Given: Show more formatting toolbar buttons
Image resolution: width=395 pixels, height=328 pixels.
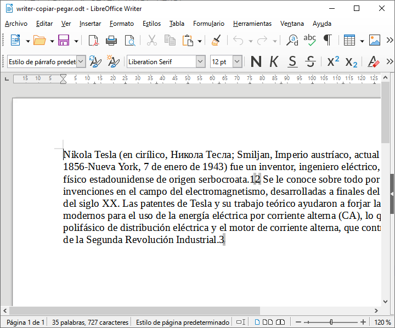Looking at the screenshot, I should coord(390,61).
